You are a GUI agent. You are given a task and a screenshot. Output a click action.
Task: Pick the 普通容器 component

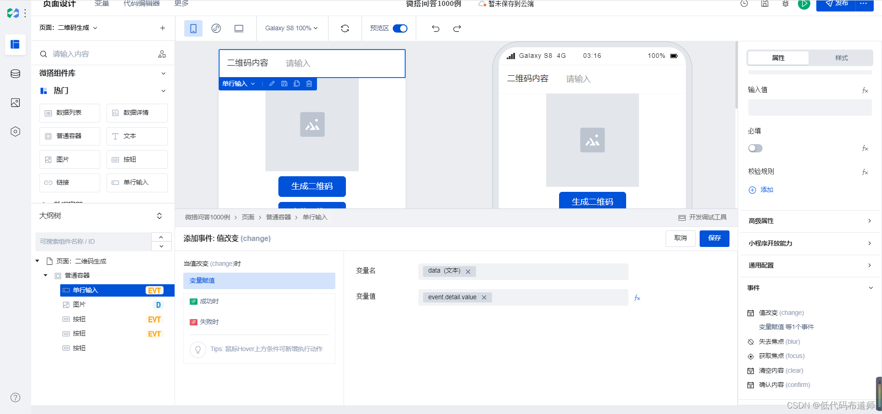point(69,136)
